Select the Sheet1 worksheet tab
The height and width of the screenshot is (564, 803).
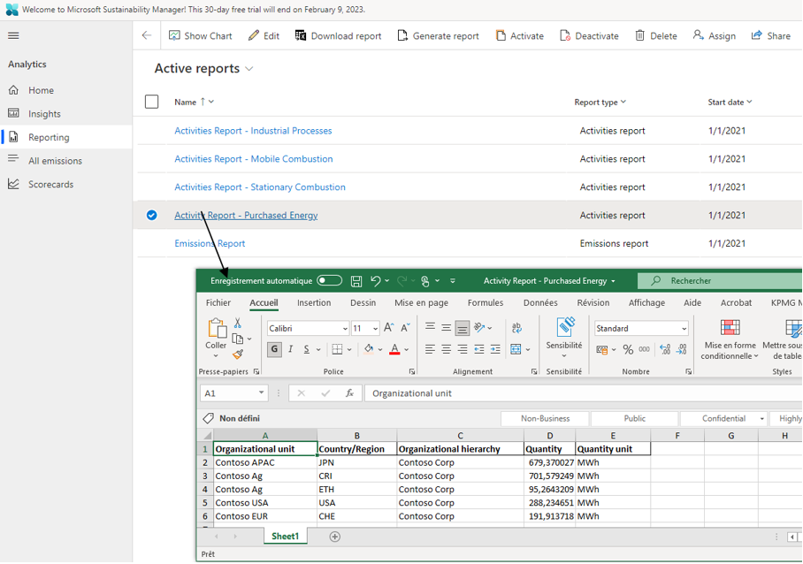285,537
